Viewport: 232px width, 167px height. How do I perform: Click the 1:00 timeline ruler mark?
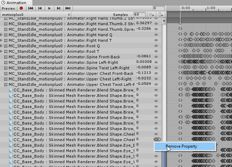pos(211,8)
